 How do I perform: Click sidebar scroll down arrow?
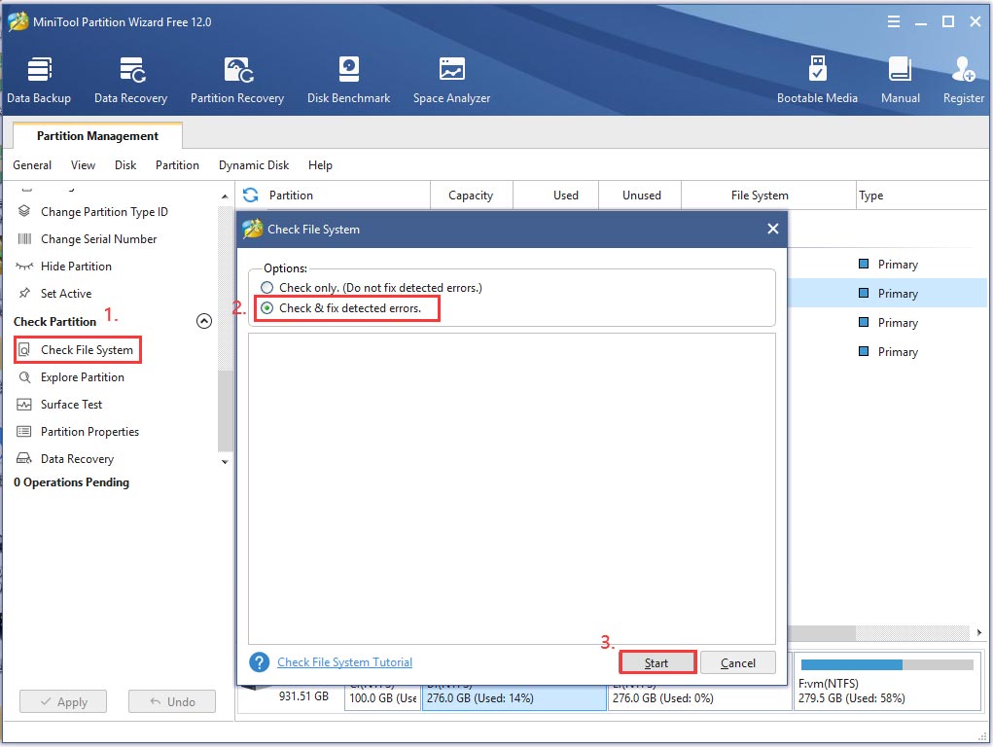(x=225, y=462)
